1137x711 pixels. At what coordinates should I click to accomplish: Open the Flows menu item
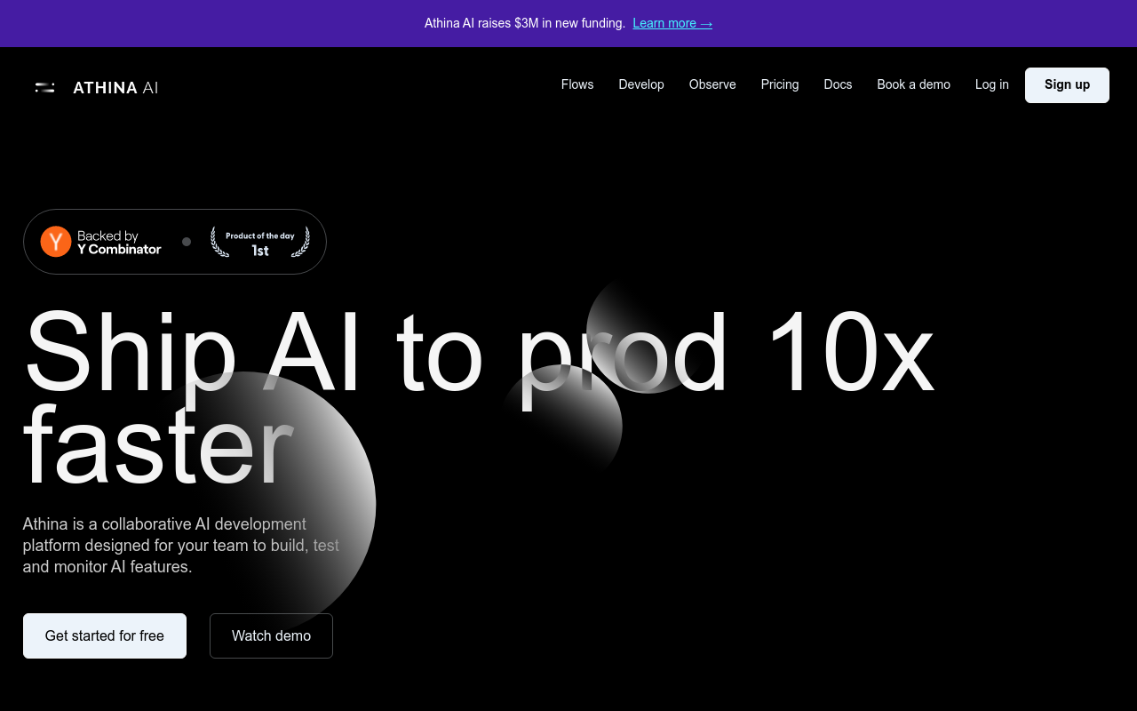(577, 84)
